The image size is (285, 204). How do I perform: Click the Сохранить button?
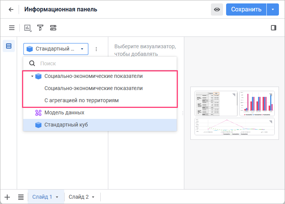[x=246, y=9]
